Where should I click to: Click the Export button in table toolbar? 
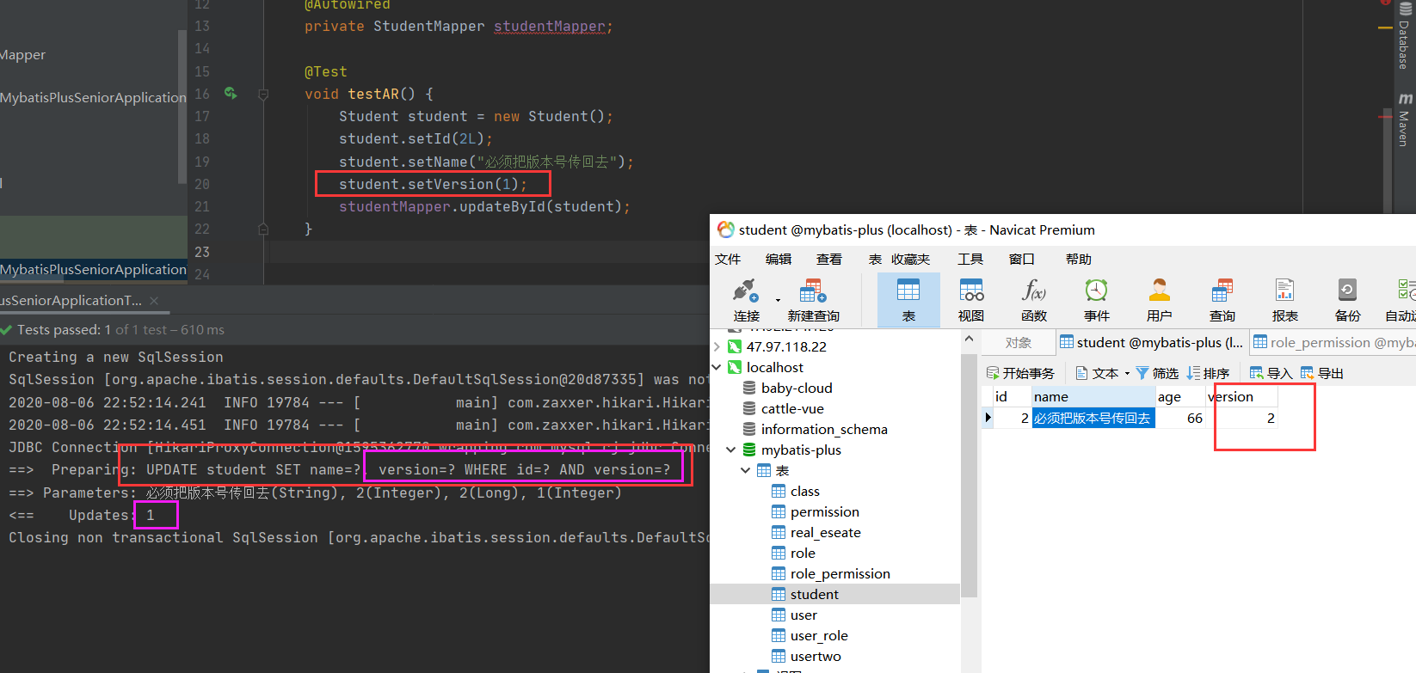point(1322,373)
